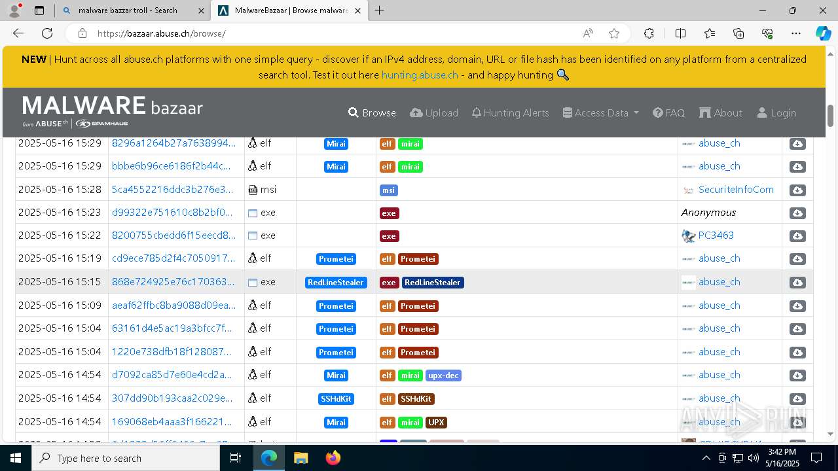Viewport: 838px width, 471px height.
Task: Open the browser Extensions icon
Action: tap(649, 33)
